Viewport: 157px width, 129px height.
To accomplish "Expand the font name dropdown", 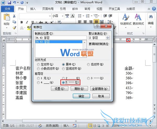I will (50, 16).
